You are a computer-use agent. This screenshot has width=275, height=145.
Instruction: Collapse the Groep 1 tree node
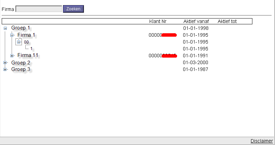coord(5,28)
